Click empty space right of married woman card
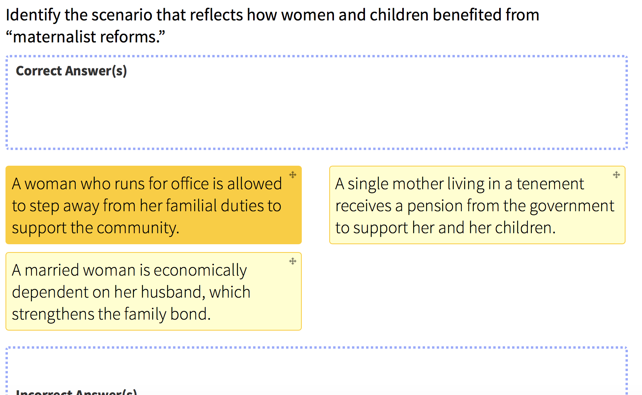Viewport: 642px width, 395px height. click(x=477, y=291)
